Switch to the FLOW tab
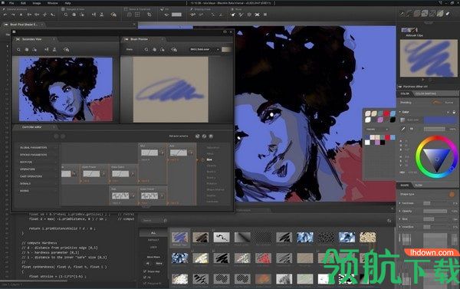Image resolution: width=460 pixels, height=289 pixels. coord(419,186)
